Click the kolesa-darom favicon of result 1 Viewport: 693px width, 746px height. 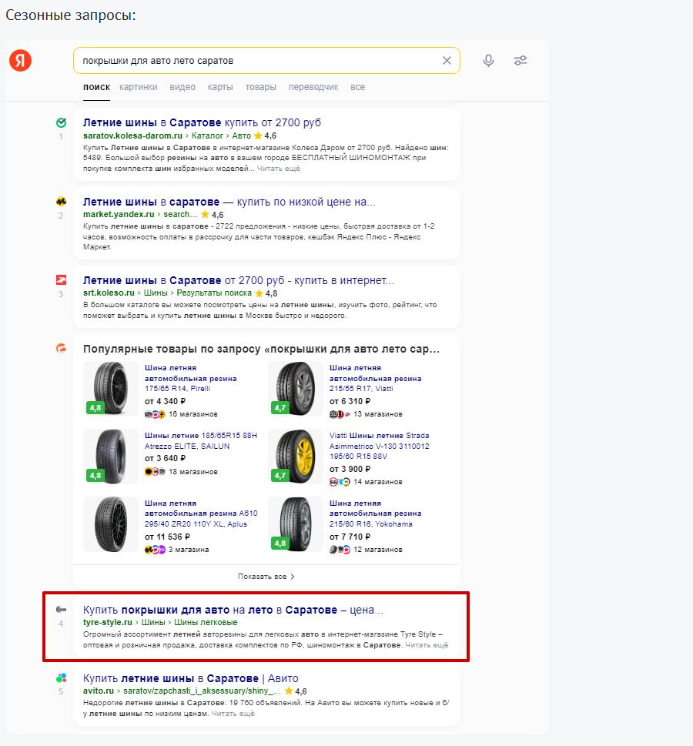point(61,122)
